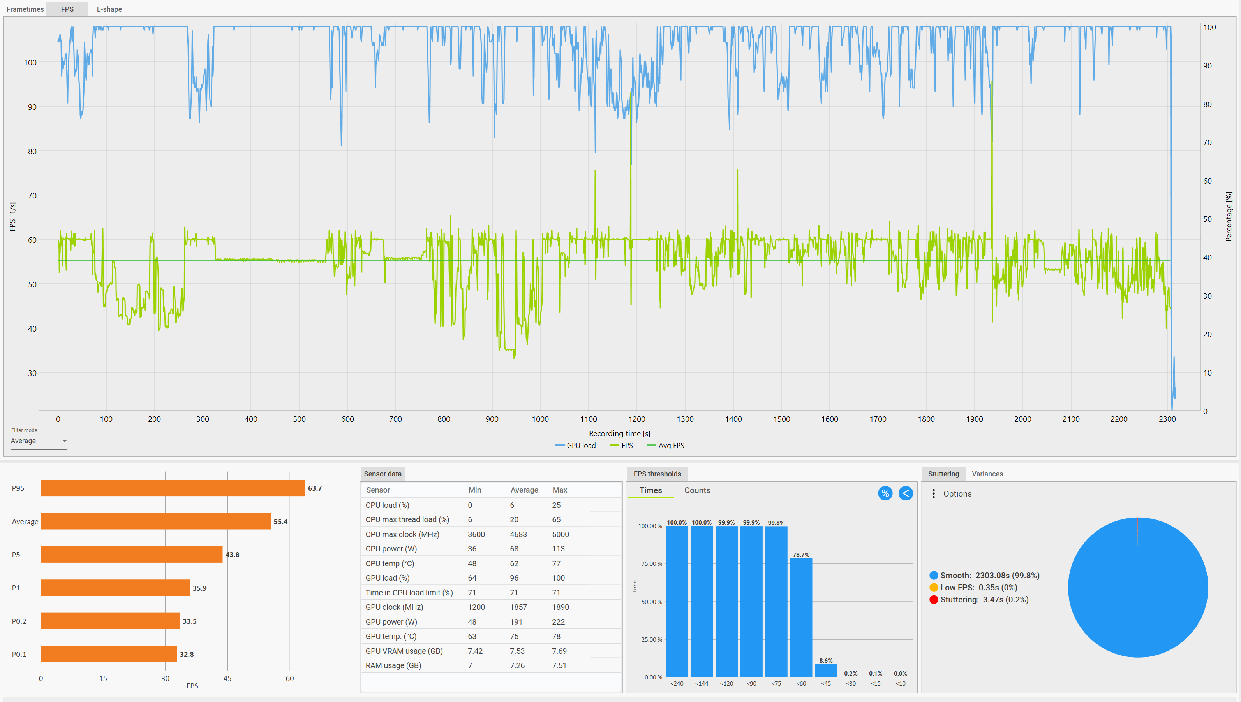The height and width of the screenshot is (702, 1241).
Task: Click the Filter mode dropdown arrow
Action: pos(64,441)
